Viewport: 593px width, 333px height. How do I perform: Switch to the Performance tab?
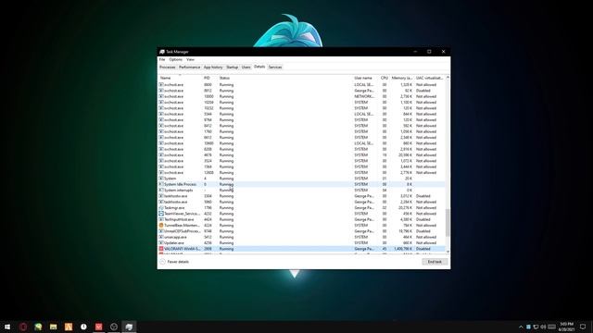click(189, 68)
